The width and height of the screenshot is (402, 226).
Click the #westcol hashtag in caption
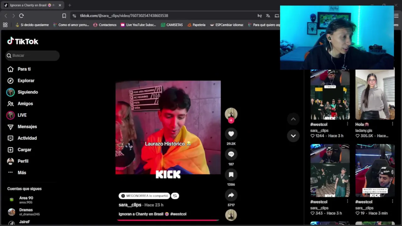point(178,214)
